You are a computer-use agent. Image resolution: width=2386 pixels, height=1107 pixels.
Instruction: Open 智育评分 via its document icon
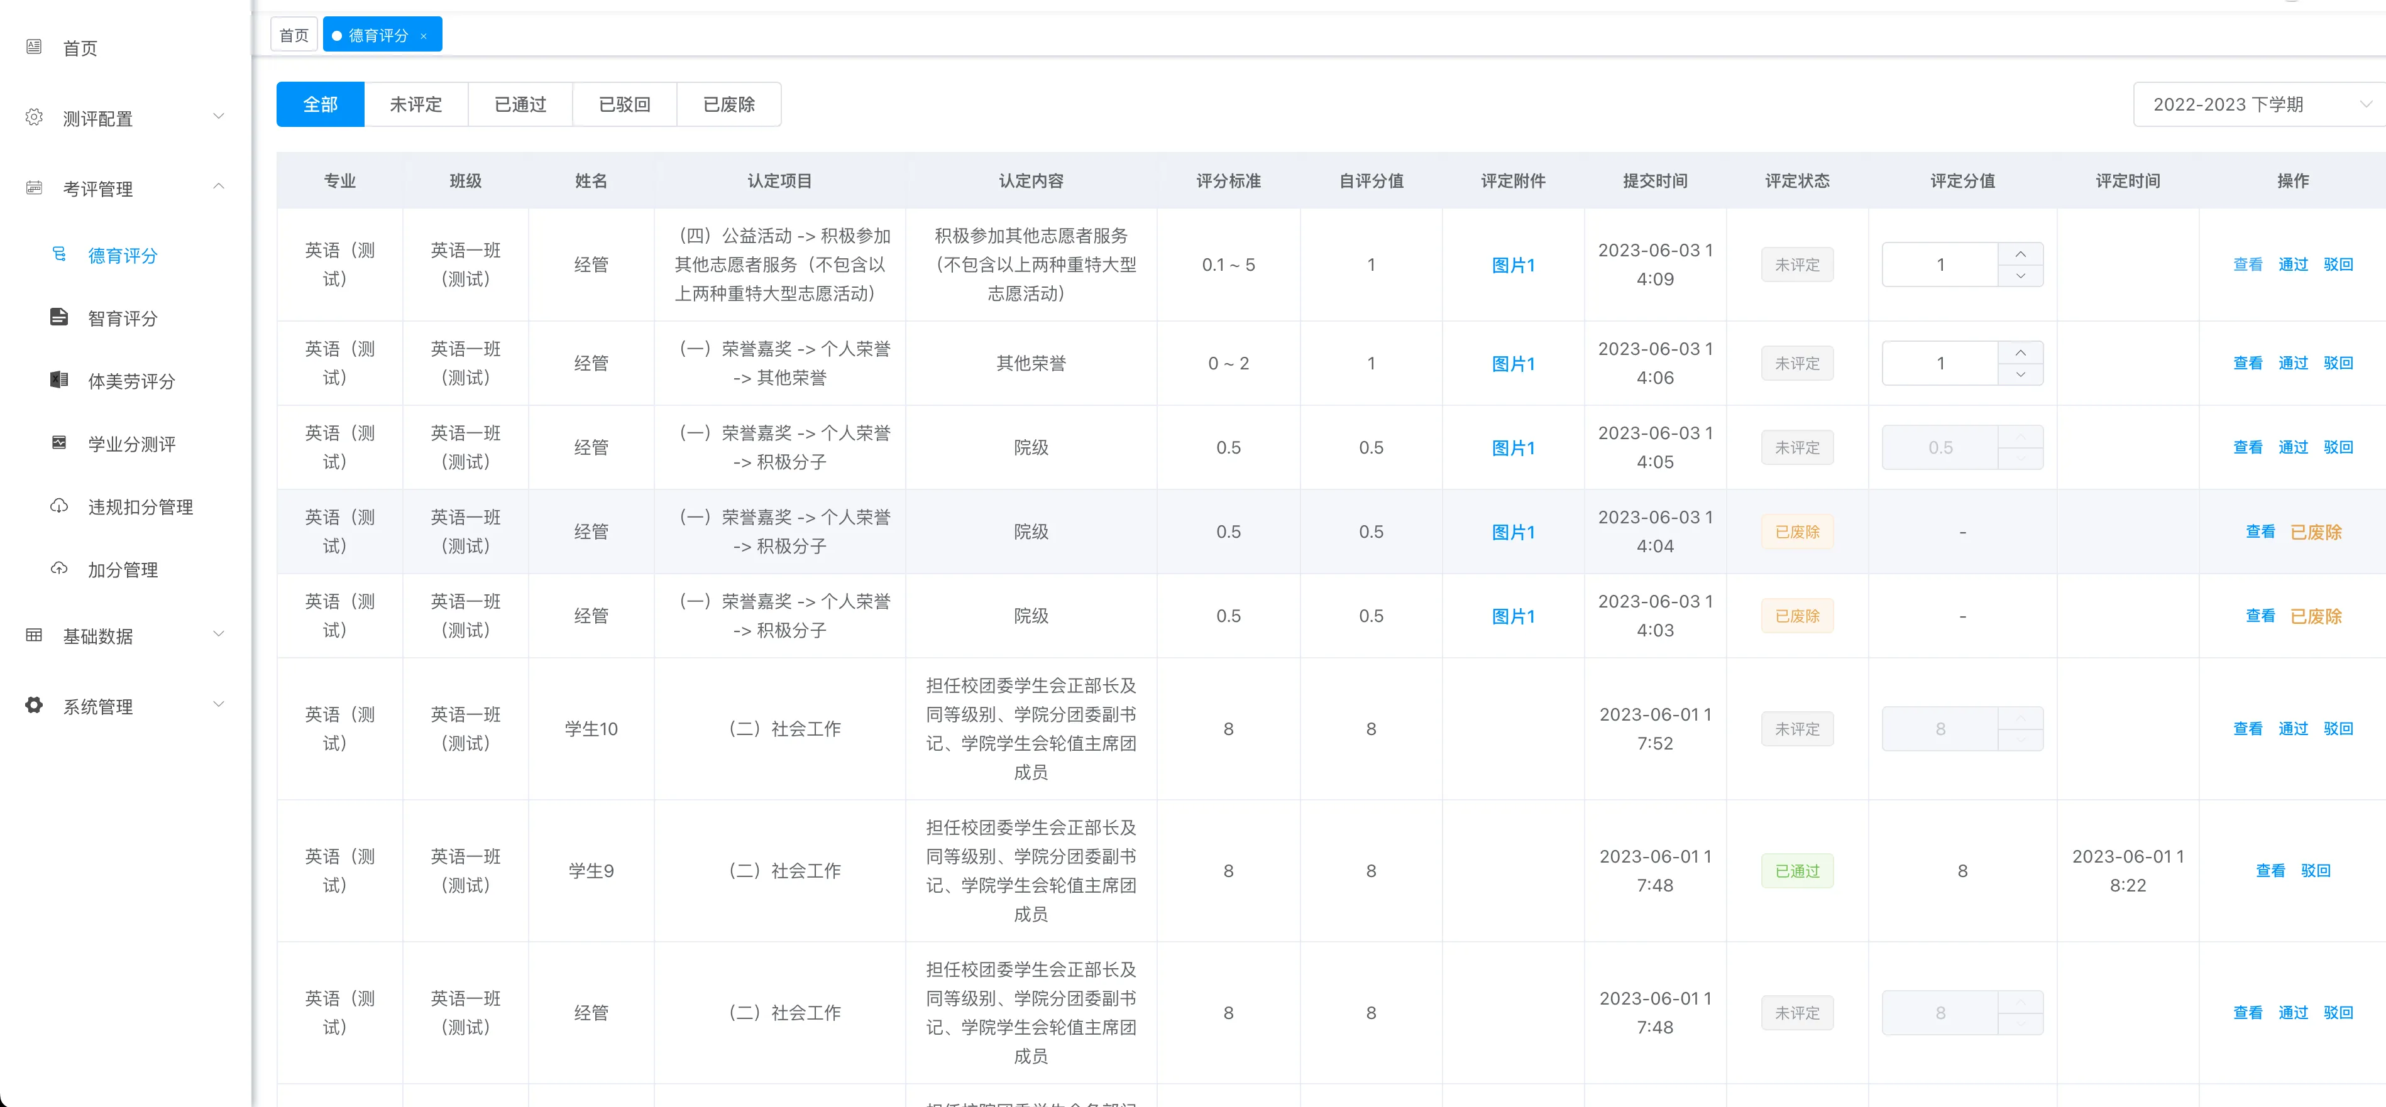59,317
